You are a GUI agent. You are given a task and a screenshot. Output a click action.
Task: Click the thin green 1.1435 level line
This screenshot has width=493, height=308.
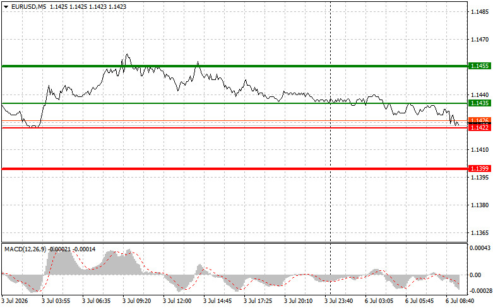(235, 103)
